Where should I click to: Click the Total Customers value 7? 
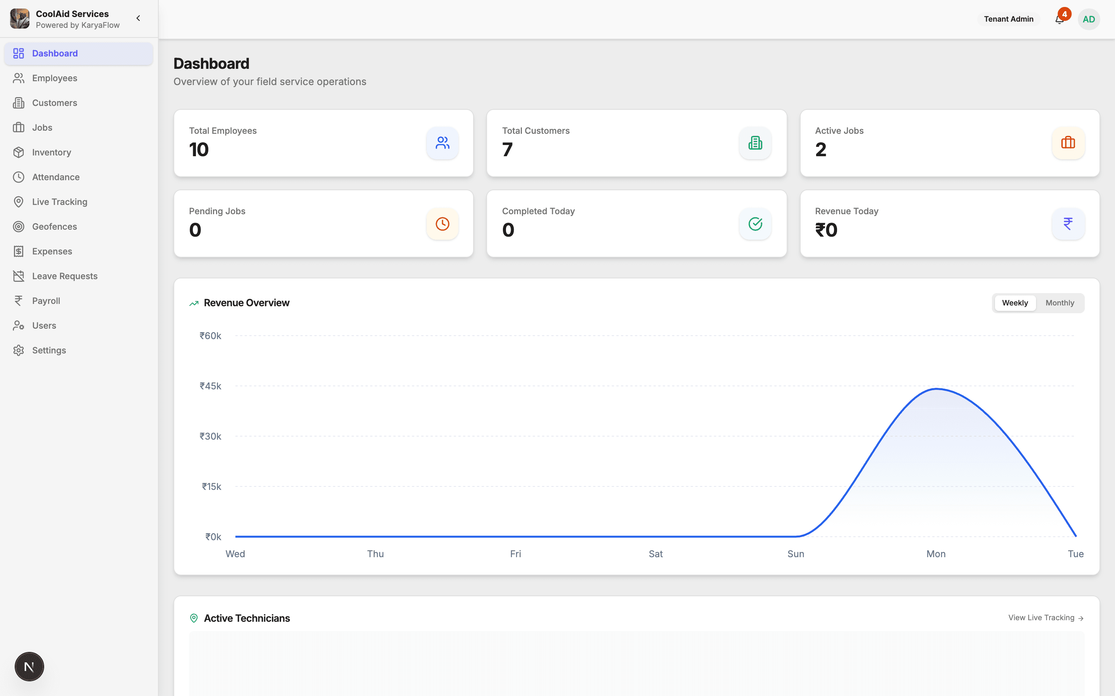click(x=507, y=150)
